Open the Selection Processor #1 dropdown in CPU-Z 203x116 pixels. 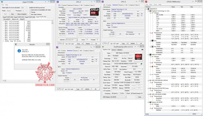(72, 40)
